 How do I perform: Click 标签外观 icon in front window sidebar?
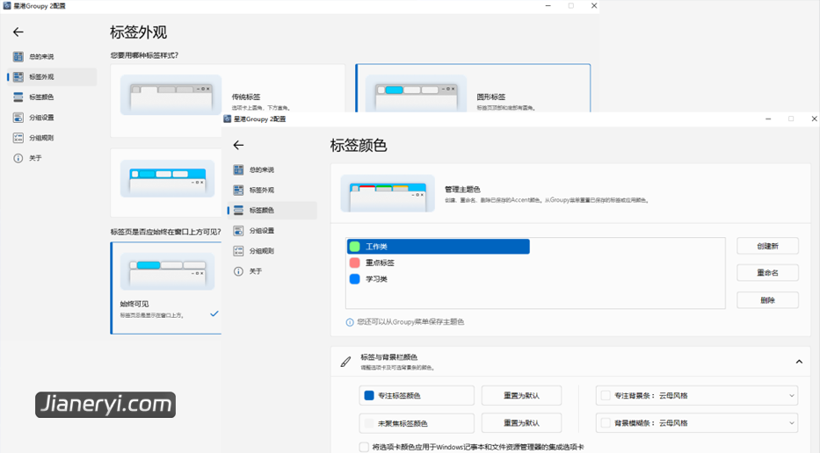238,191
